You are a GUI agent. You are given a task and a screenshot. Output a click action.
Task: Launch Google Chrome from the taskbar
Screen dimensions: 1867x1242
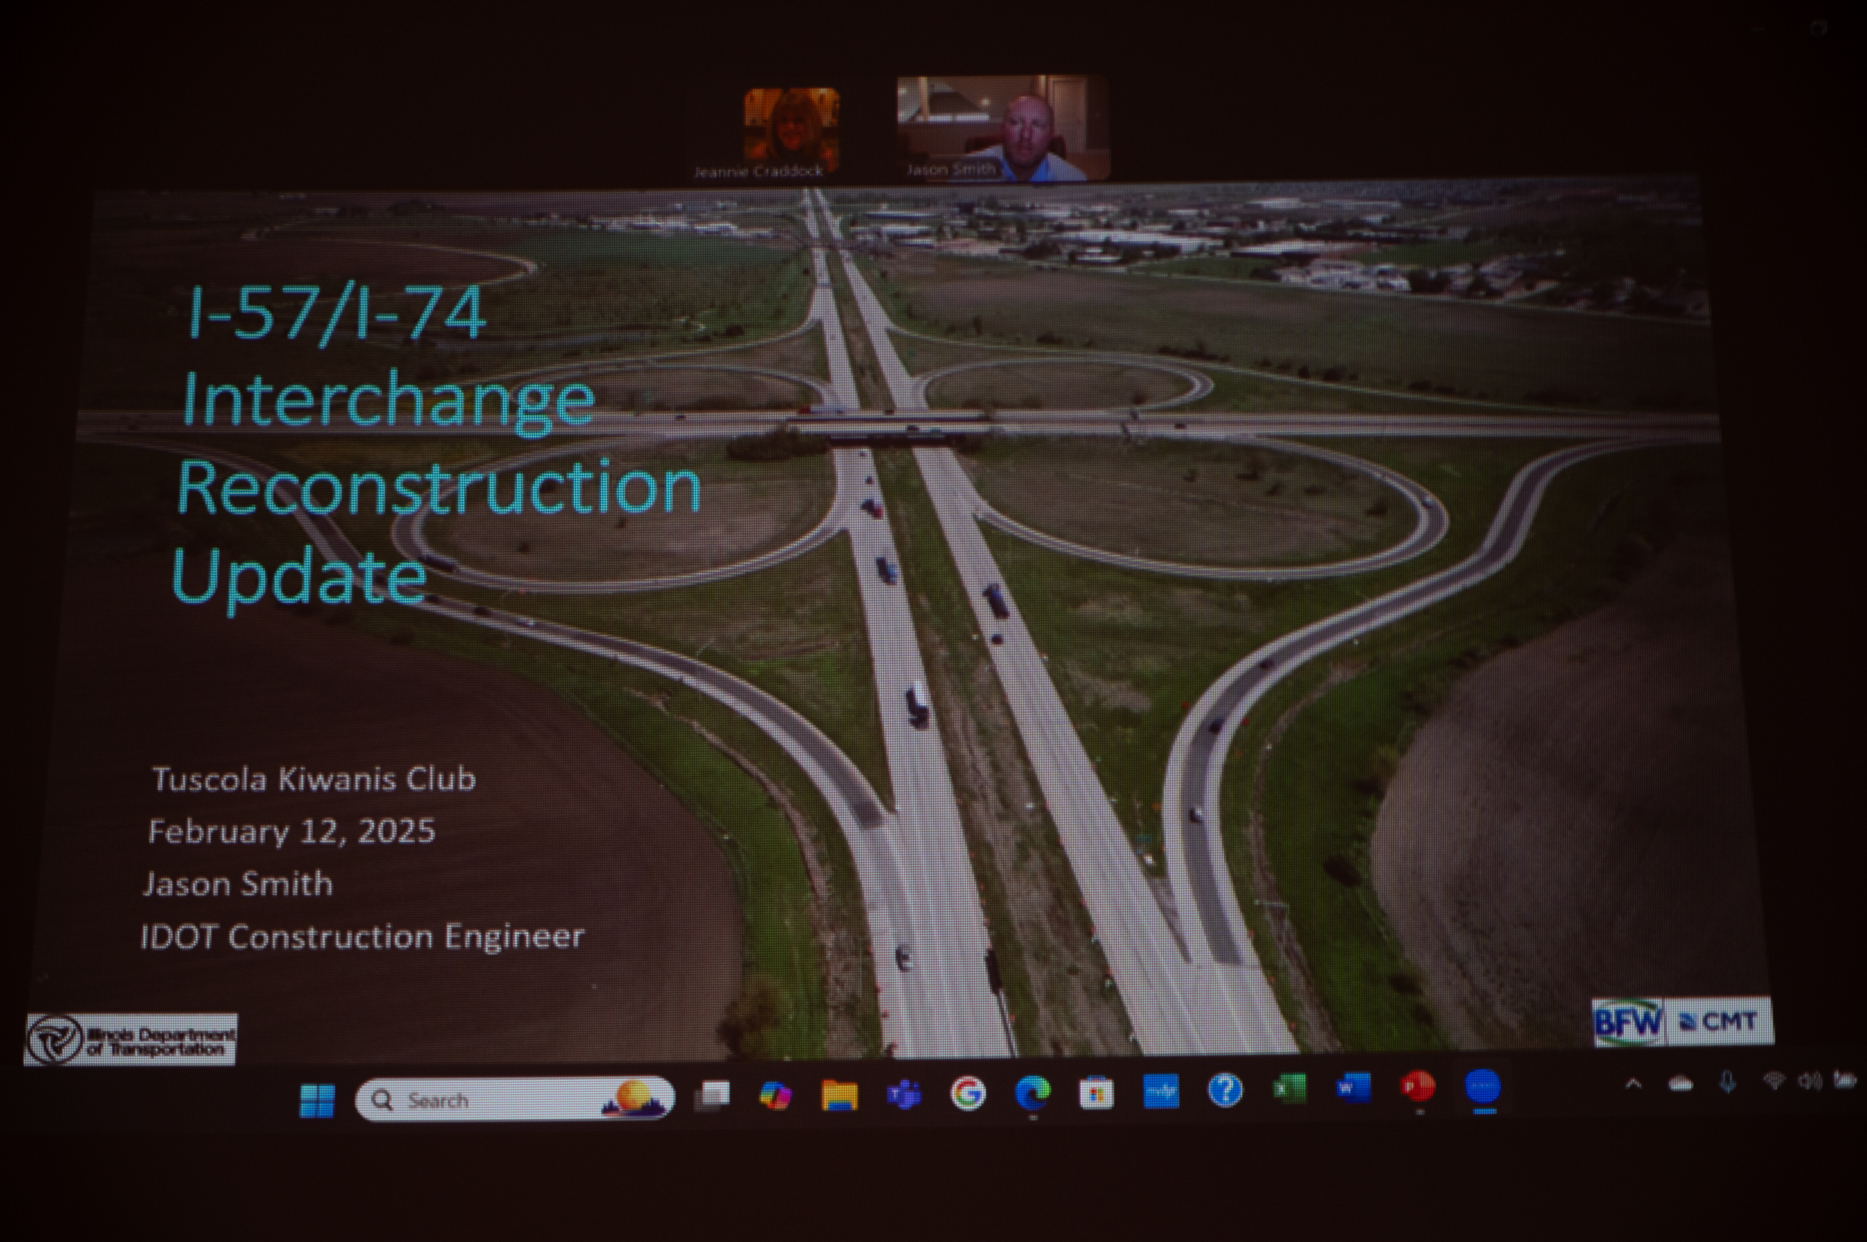[968, 1094]
